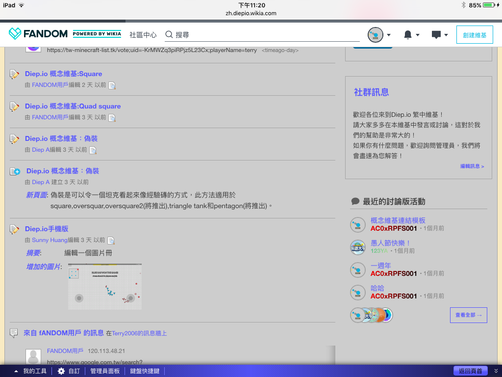Open user 123YA profile
This screenshot has width=502, height=377.
pos(379,251)
